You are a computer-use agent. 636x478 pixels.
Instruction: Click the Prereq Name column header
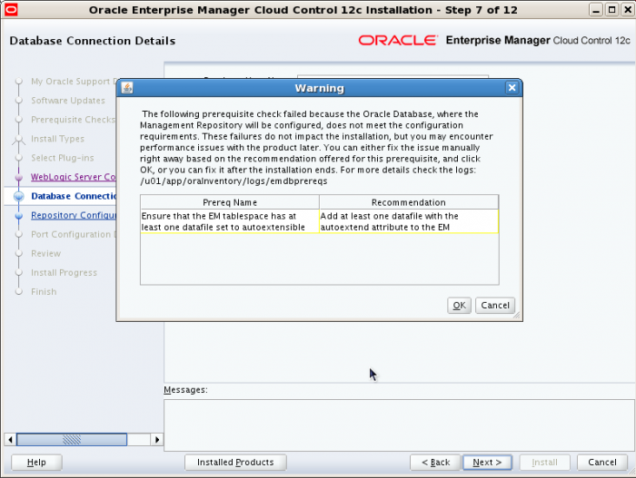pyautogui.click(x=230, y=202)
